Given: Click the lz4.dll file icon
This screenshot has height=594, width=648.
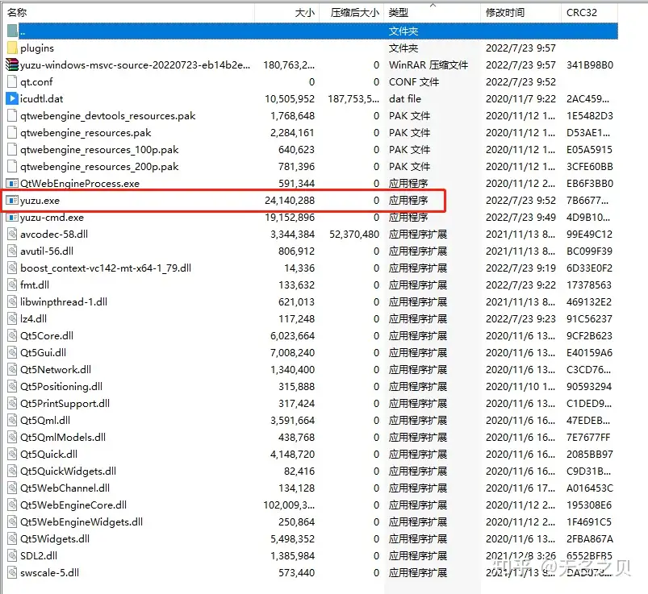Looking at the screenshot, I should [12, 318].
